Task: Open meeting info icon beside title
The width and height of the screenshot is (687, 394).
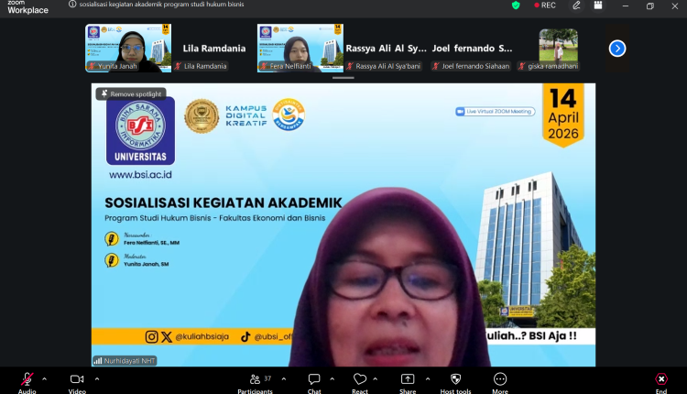Action: (x=72, y=5)
